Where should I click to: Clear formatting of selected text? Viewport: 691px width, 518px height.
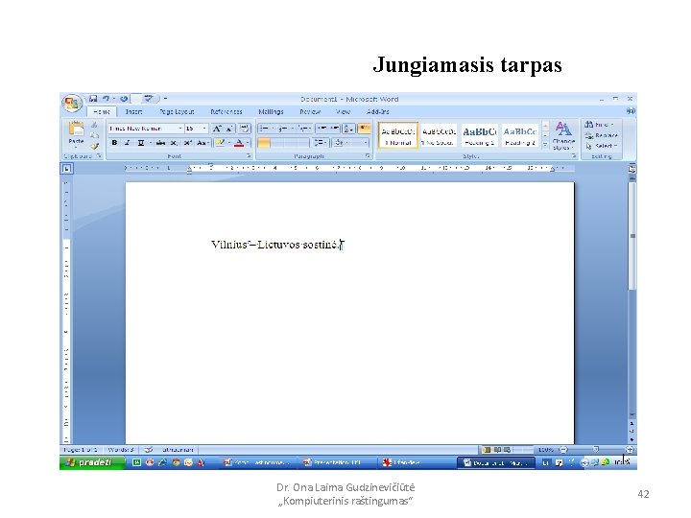[245, 129]
